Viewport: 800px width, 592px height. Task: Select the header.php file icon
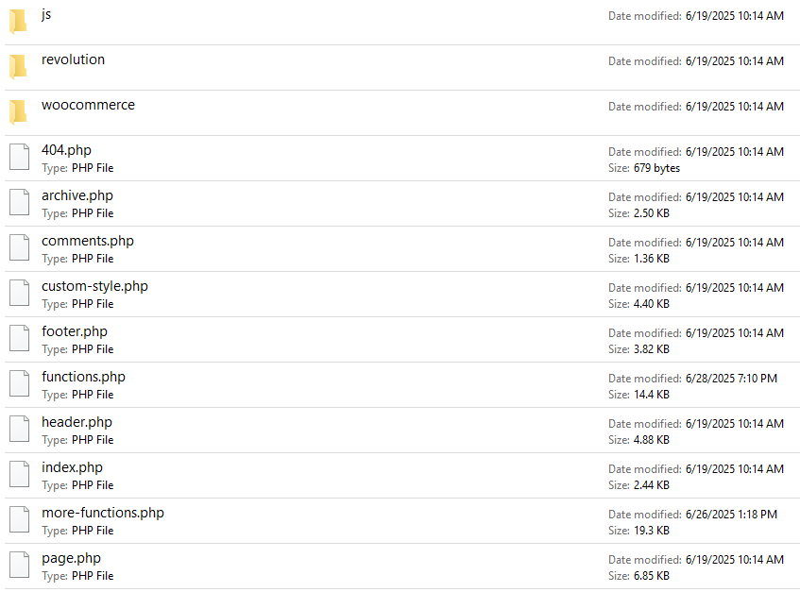[x=19, y=430]
